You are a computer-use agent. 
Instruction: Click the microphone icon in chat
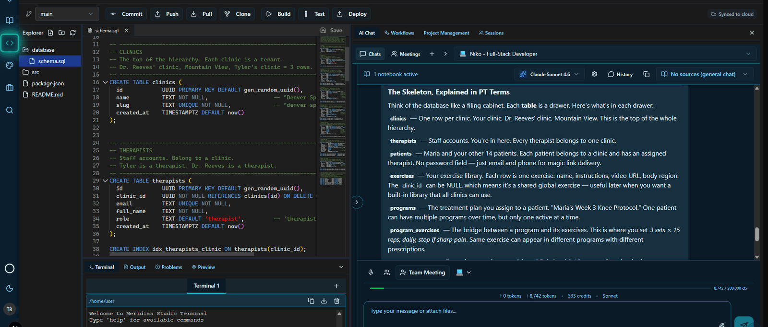pos(371,272)
